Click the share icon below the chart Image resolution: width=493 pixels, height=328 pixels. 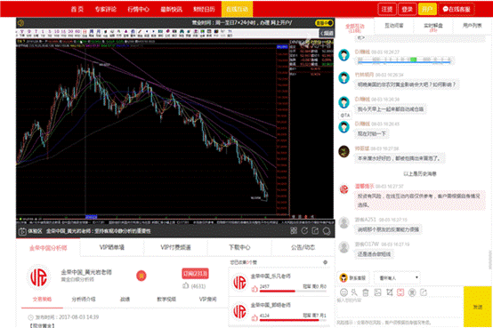pyautogui.click(x=315, y=231)
